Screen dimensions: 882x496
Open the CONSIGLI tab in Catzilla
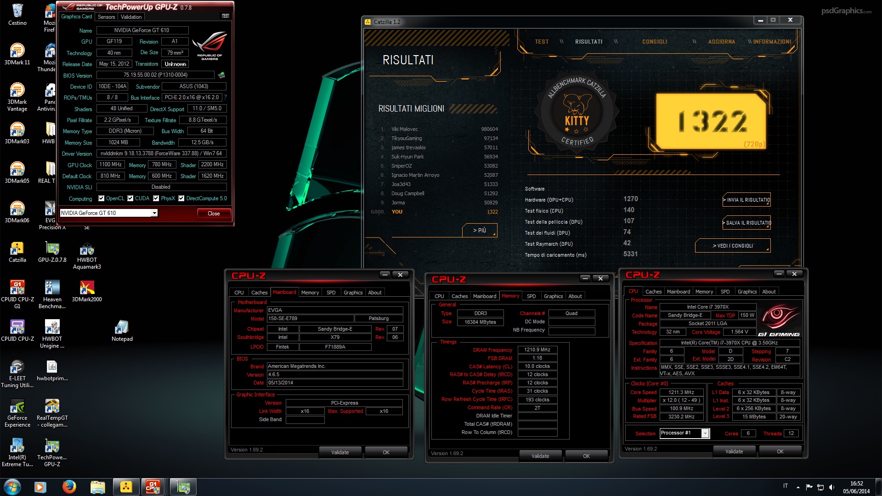[x=655, y=42]
